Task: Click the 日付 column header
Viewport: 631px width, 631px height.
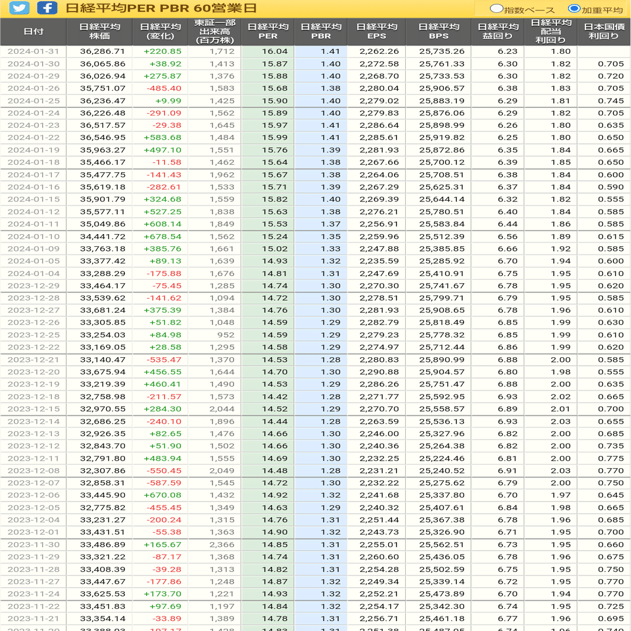Action: [33, 32]
